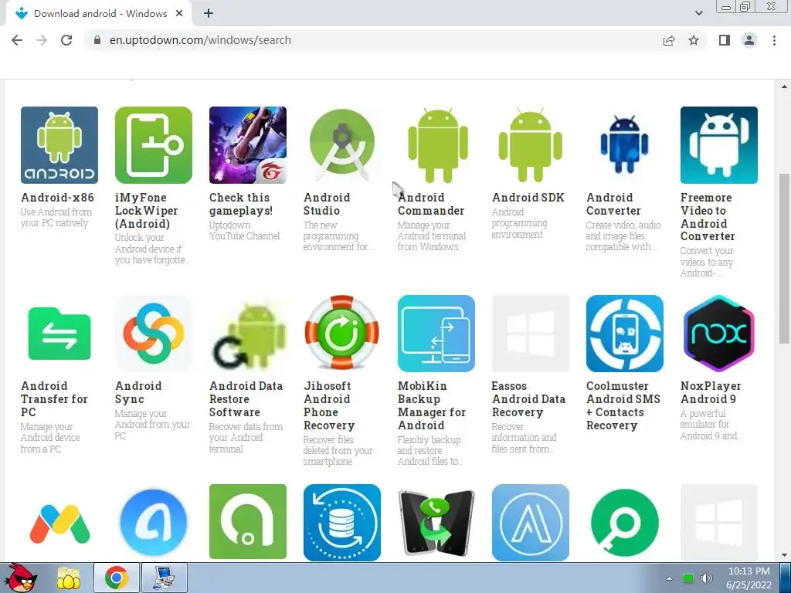Screen dimensions: 791x593
Task: Switch to Chrome in the taskbar
Action: [x=116, y=578]
